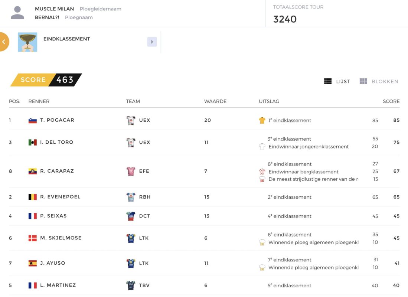Screen dimensions: 408x297
Task: Click the yellow jersey icon beside 1e eindklassement
Action: (262, 120)
